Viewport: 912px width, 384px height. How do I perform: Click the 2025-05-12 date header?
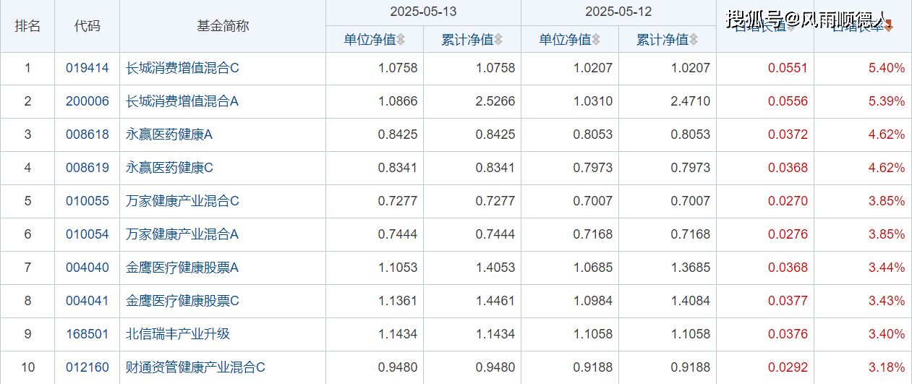click(618, 12)
